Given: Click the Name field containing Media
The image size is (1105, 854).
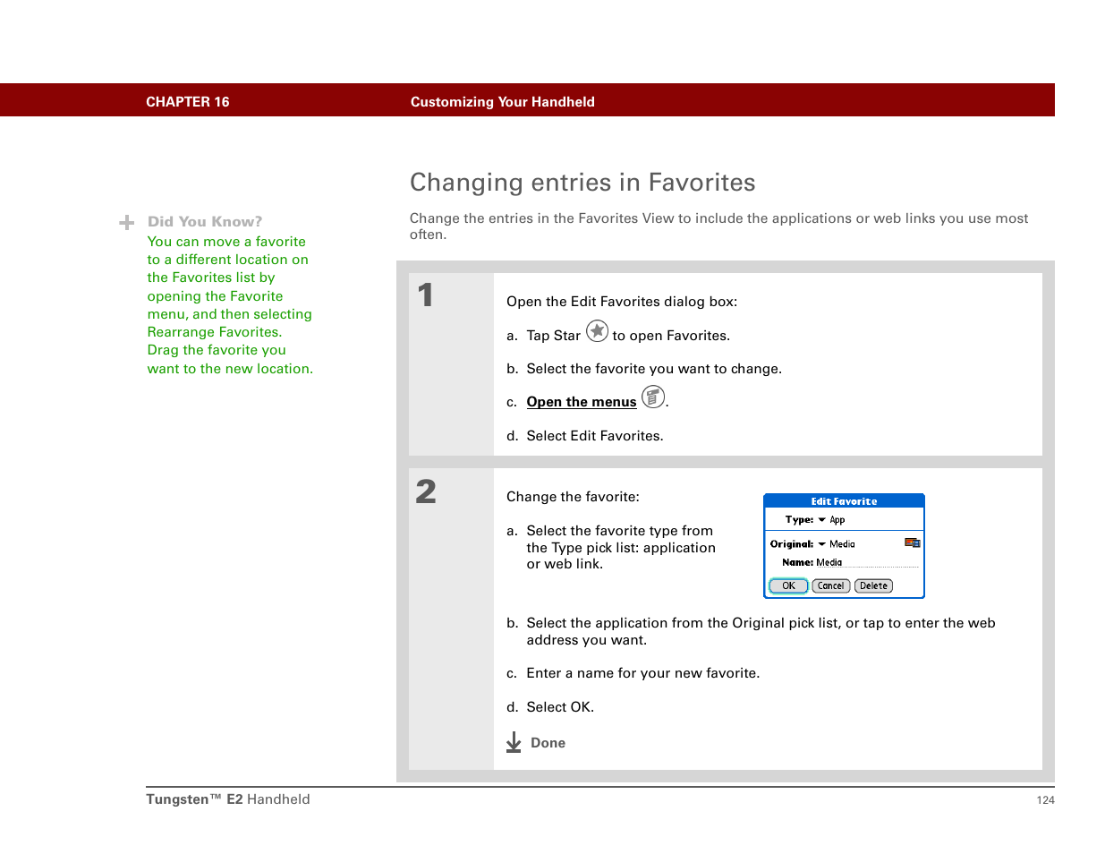Looking at the screenshot, I should 867,562.
